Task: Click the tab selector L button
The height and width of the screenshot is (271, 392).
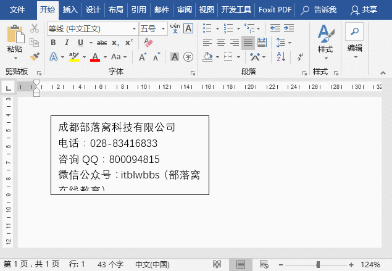Action: 8,88
